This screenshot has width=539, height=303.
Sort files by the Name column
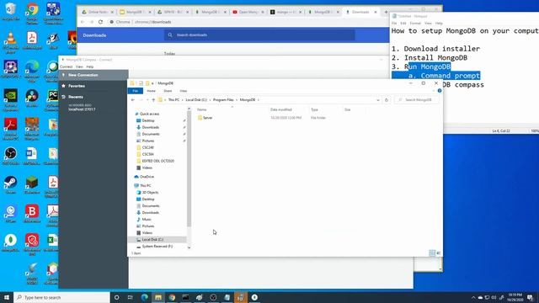point(202,109)
